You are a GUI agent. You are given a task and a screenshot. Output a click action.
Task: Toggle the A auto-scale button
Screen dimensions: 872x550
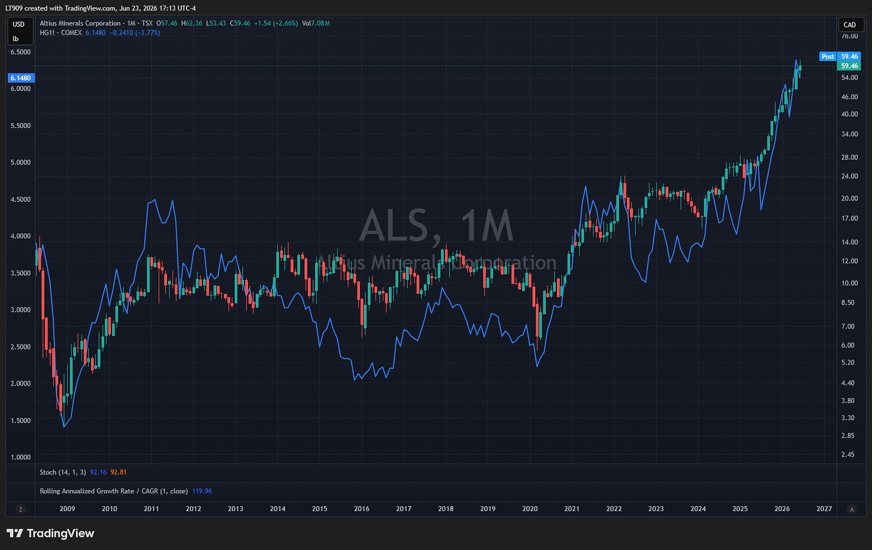point(852,509)
